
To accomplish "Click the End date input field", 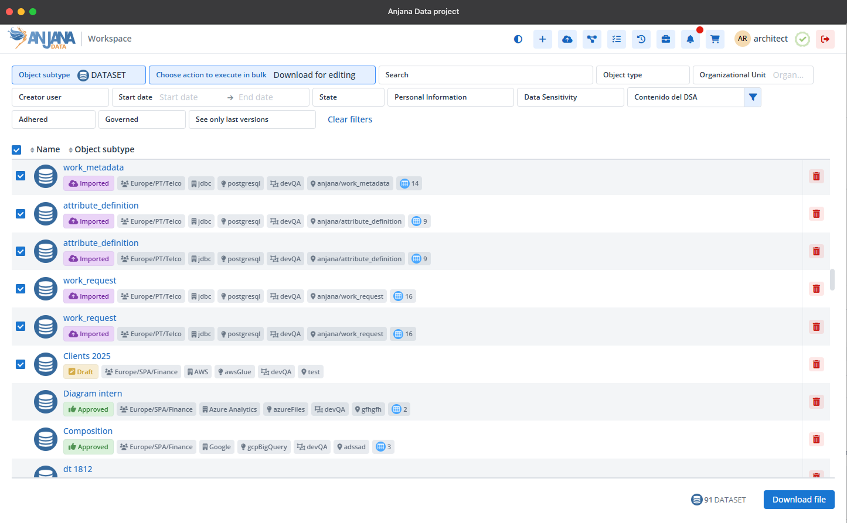I will click(x=270, y=97).
